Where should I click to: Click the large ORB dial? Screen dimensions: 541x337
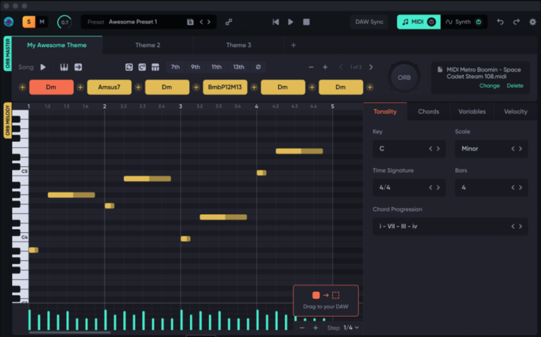coord(404,78)
